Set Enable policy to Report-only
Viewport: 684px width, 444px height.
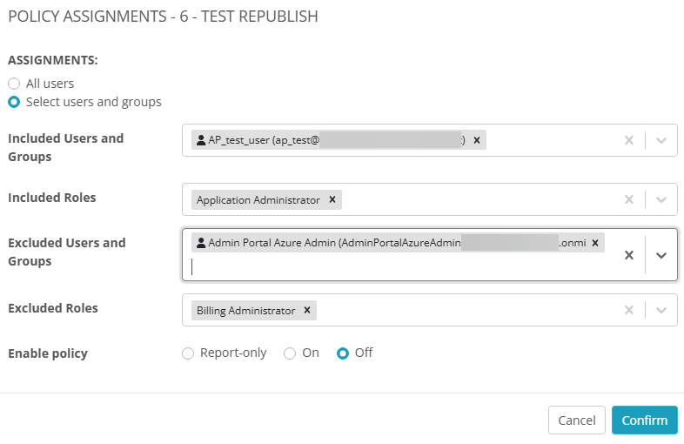(188, 353)
